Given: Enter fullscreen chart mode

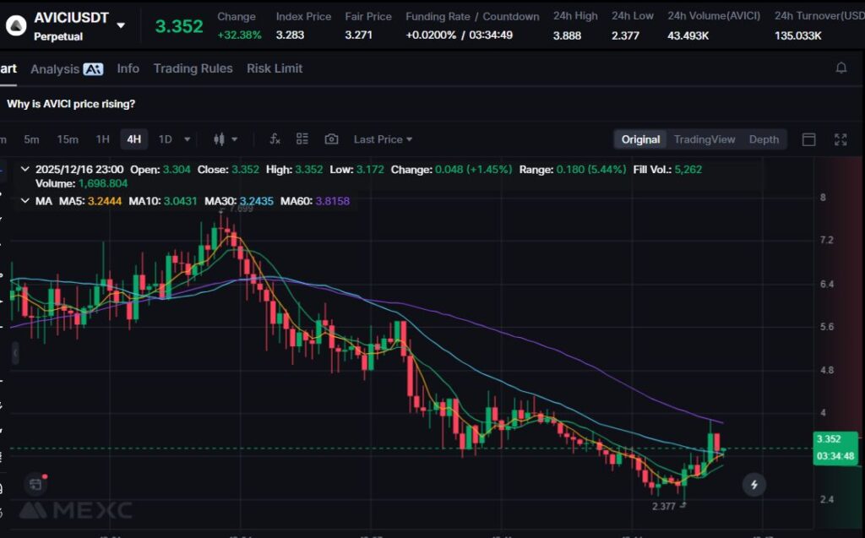Looking at the screenshot, I should tap(841, 139).
